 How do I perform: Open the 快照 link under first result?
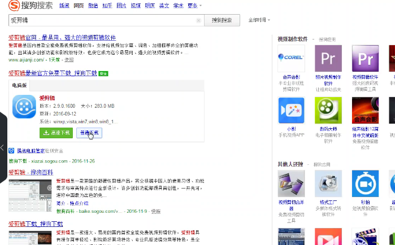click(69, 60)
